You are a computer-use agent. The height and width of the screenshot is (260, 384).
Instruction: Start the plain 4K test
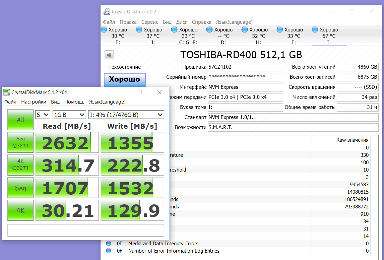pos(20,210)
